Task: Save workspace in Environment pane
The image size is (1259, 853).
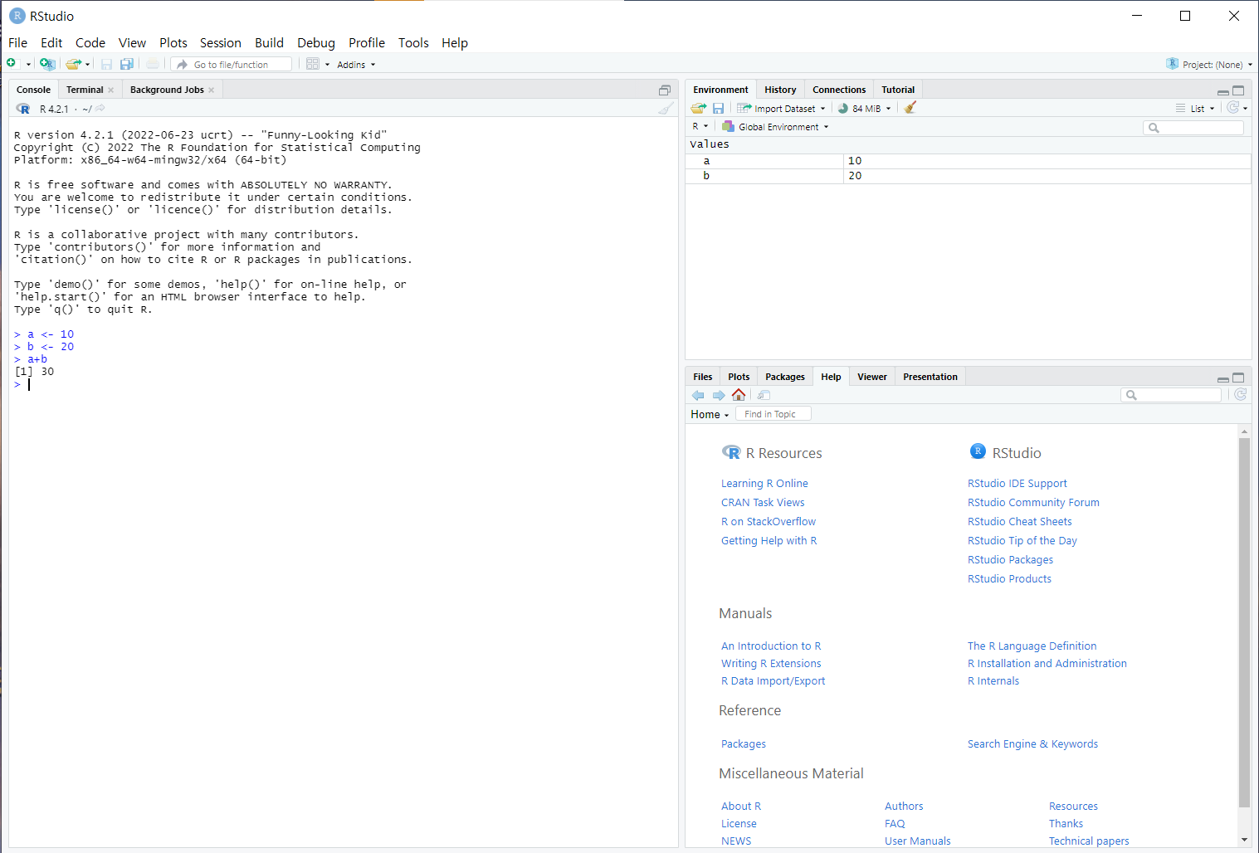Action: point(719,108)
